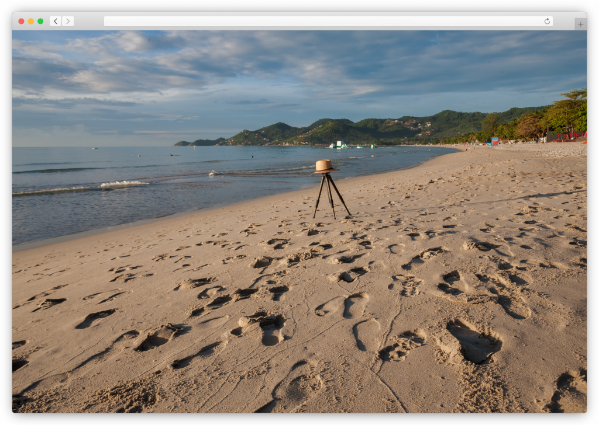The image size is (599, 425).
Task: Reload the page with the refresh icon
Action: [x=547, y=22]
